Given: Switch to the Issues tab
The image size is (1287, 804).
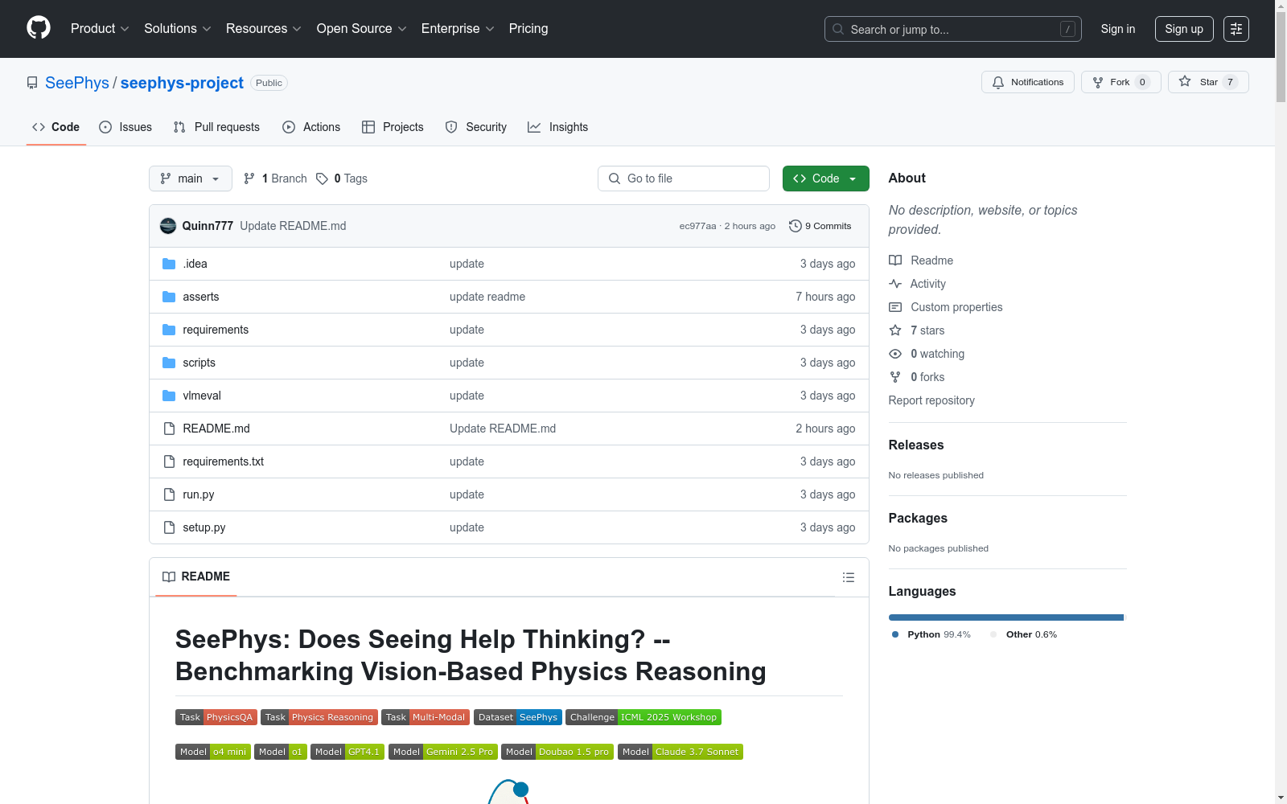Looking at the screenshot, I should [125, 127].
